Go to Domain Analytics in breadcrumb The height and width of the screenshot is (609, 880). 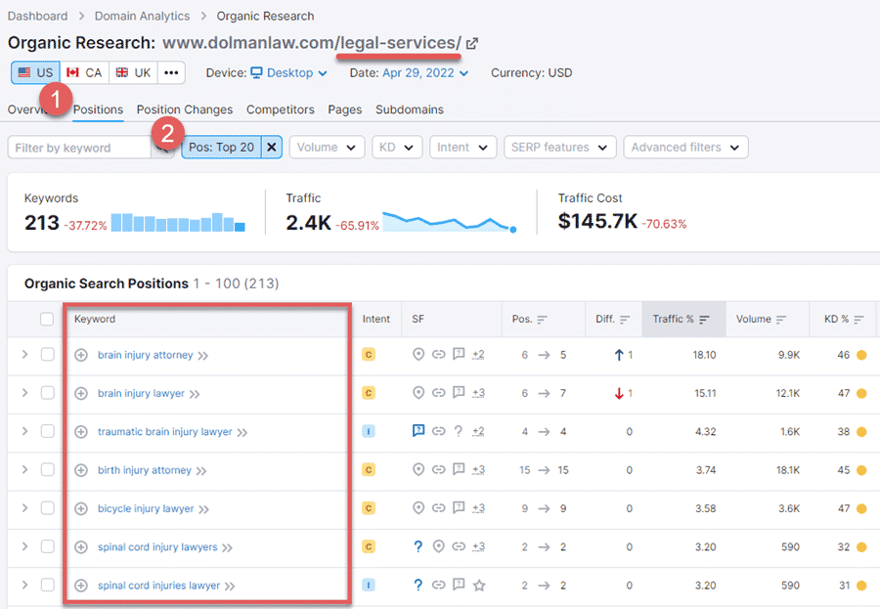click(x=142, y=16)
